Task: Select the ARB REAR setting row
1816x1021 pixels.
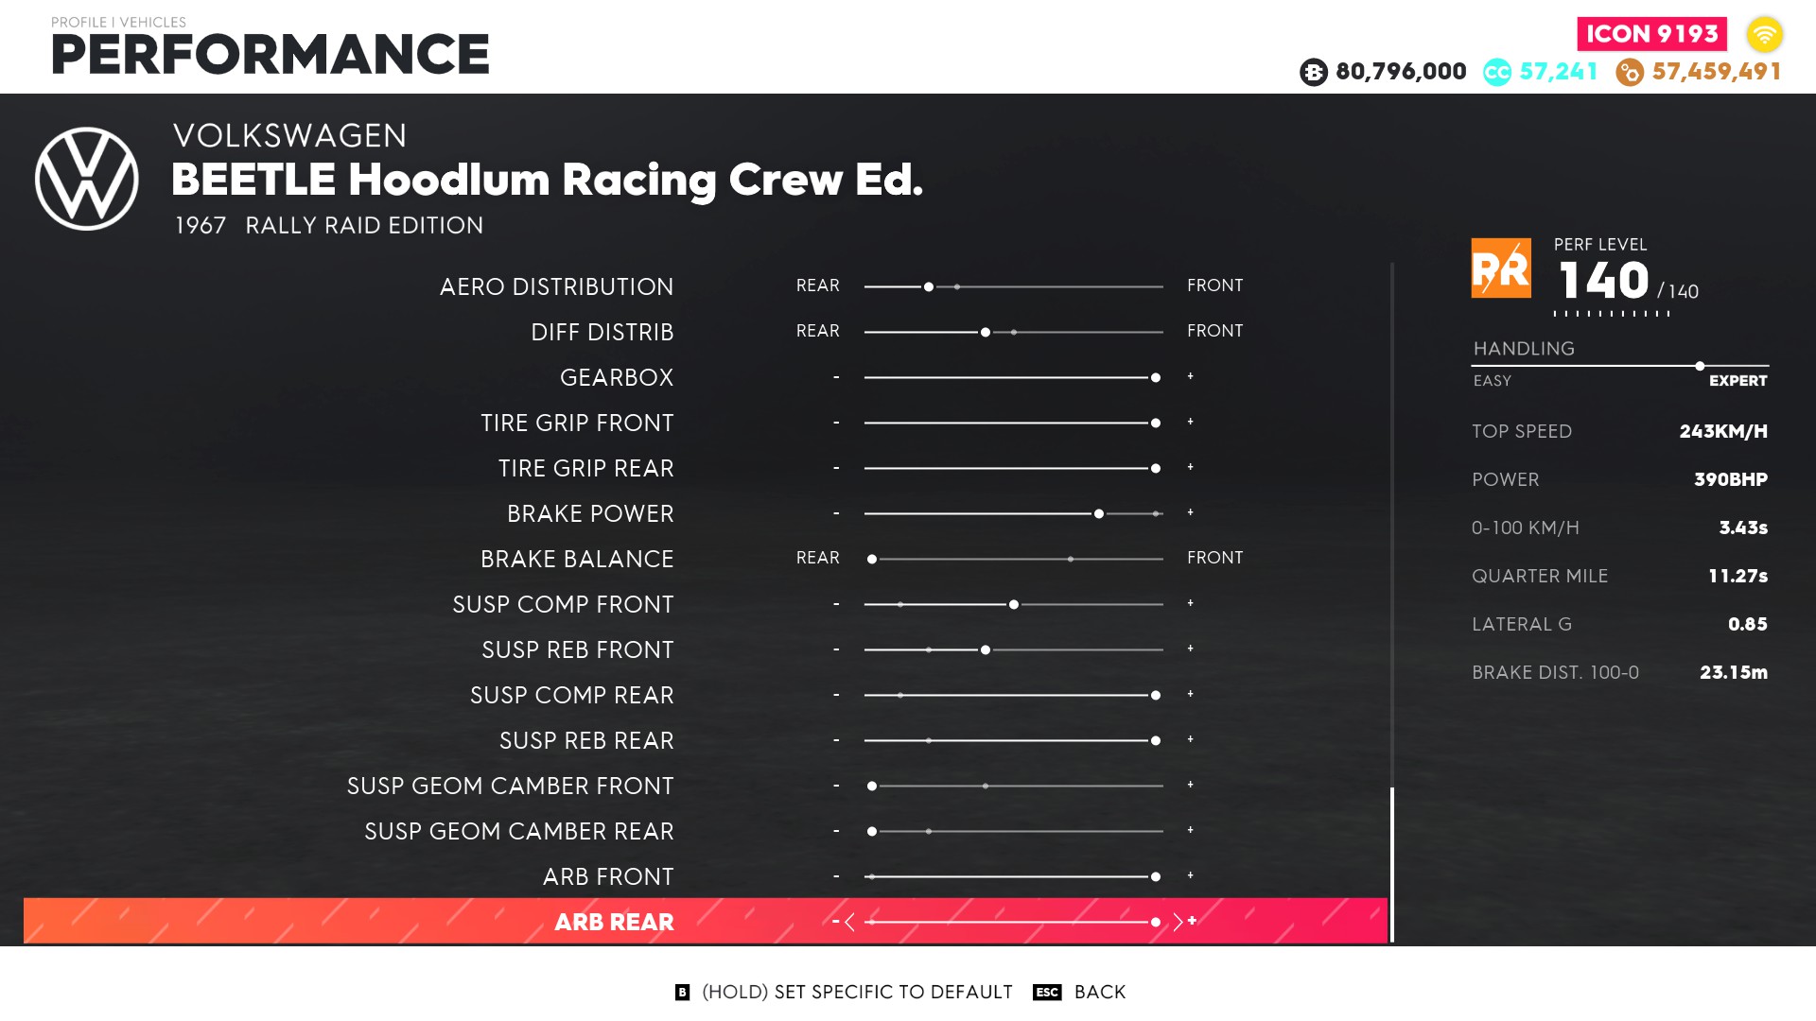Action: point(613,922)
